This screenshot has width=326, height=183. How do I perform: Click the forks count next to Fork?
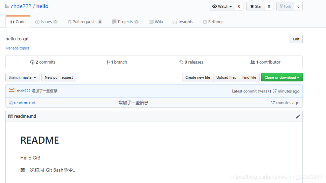pos(298,6)
